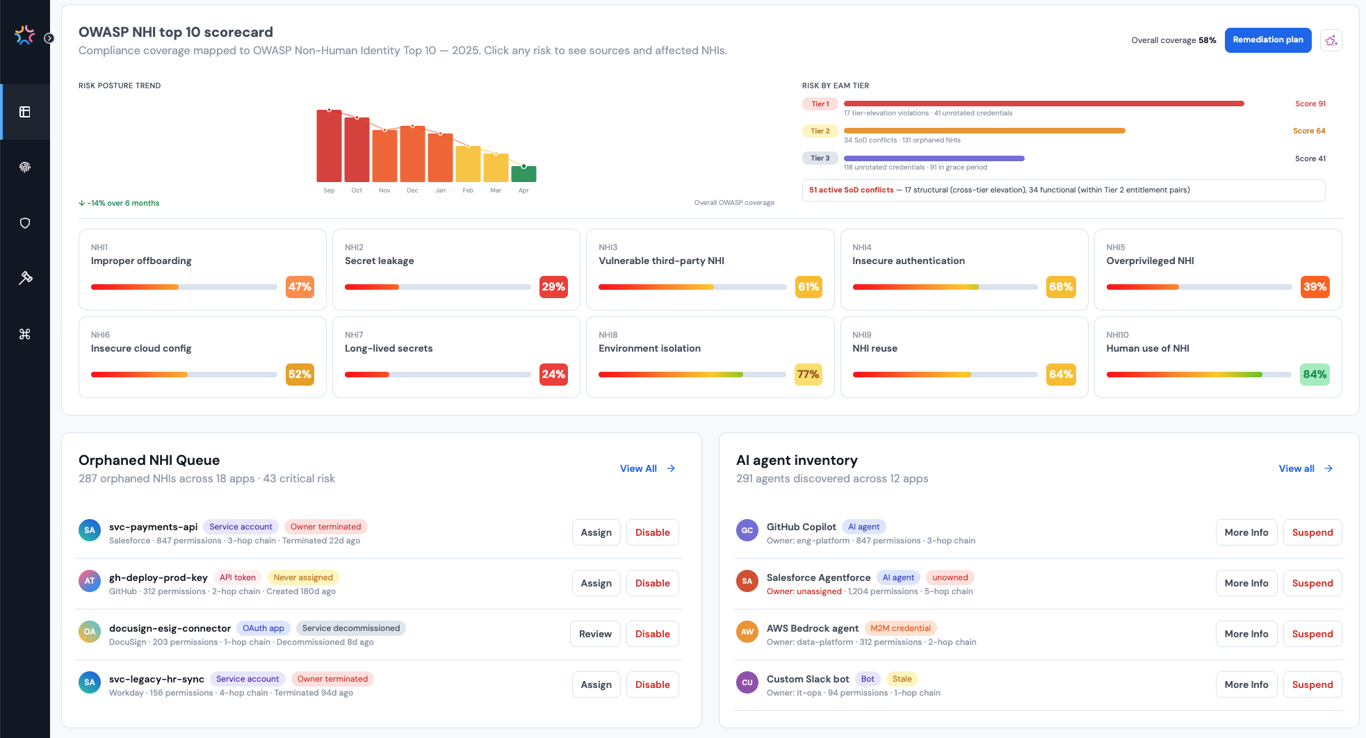This screenshot has width=1366, height=738.
Task: Open the dashboard table icon in sidebar
Action: click(x=25, y=112)
